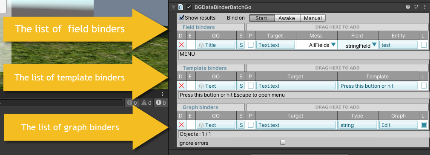Toggle the P checkbox in Title row
Image resolution: width=430 pixels, height=155 pixels.
point(251,45)
